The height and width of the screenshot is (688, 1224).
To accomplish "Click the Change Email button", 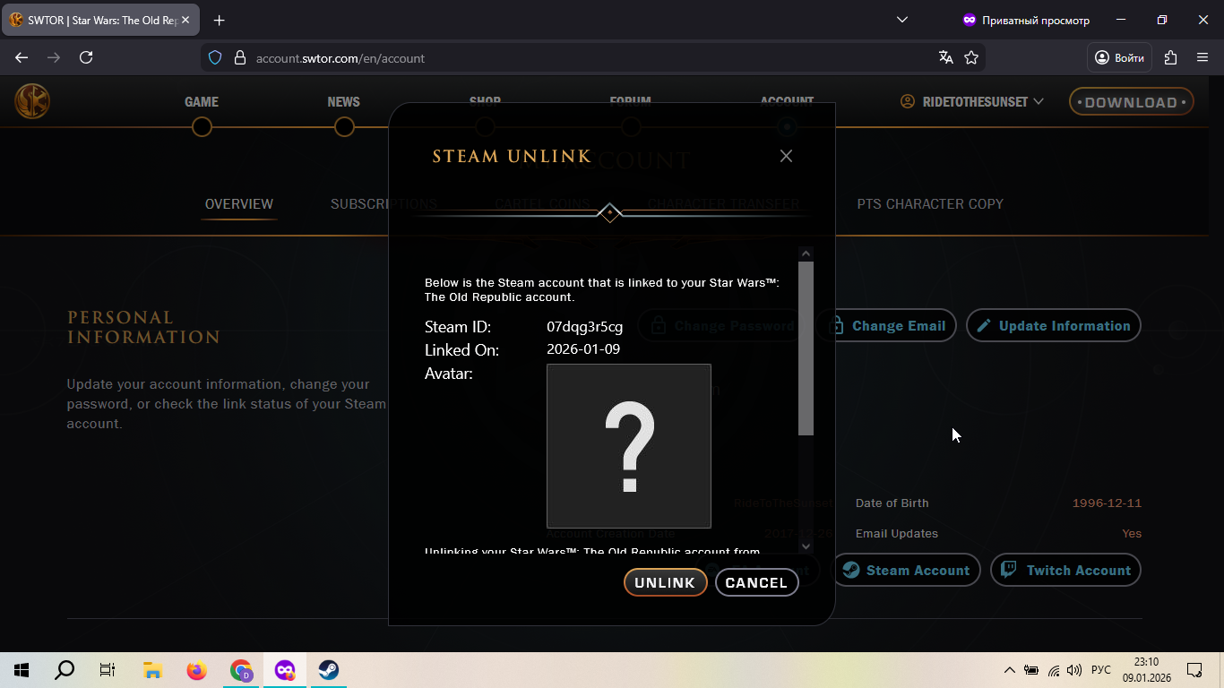I will (x=885, y=326).
